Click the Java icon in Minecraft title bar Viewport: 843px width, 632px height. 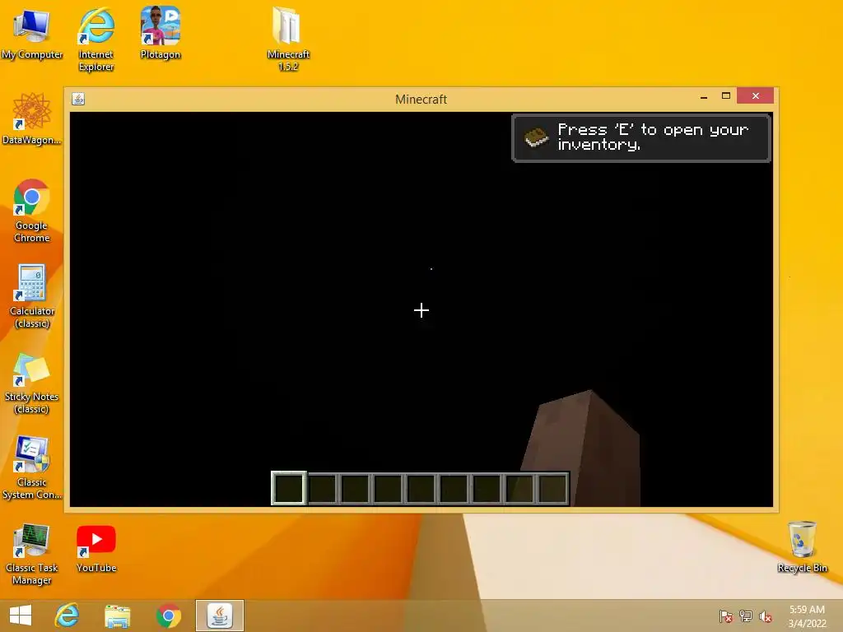[x=78, y=99]
